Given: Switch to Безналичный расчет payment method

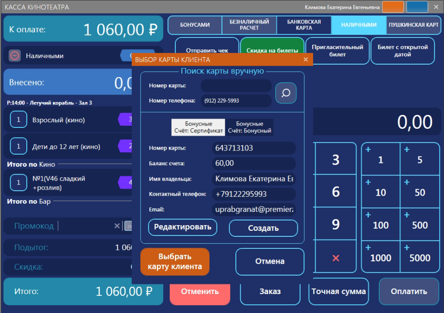Looking at the screenshot, I should pos(249,25).
